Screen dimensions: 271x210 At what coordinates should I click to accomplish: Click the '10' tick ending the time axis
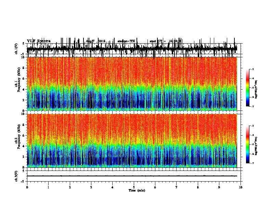click(241, 187)
